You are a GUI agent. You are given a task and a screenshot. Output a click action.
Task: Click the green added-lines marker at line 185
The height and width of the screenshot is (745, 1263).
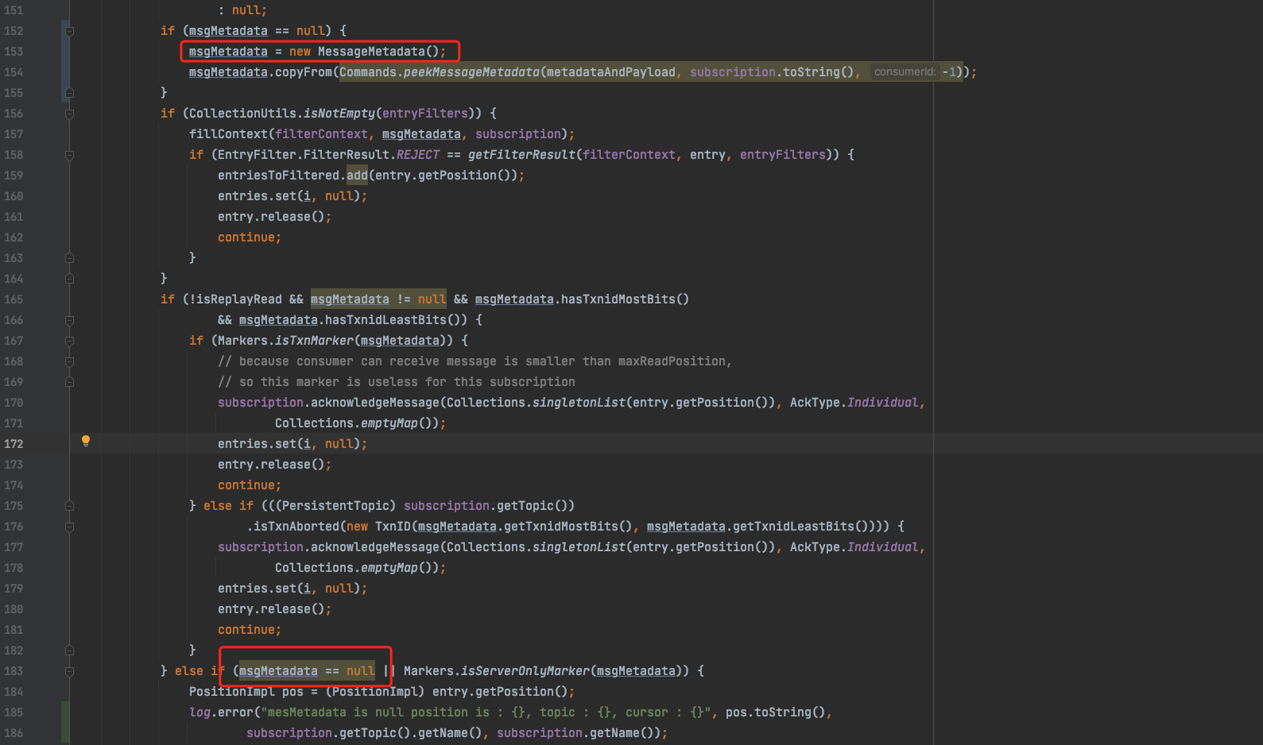coord(65,723)
